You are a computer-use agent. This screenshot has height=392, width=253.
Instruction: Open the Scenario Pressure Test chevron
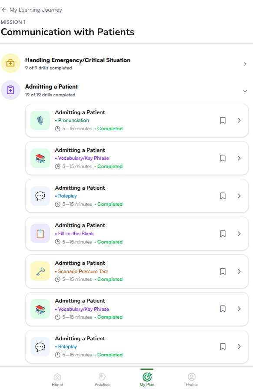pos(239,271)
